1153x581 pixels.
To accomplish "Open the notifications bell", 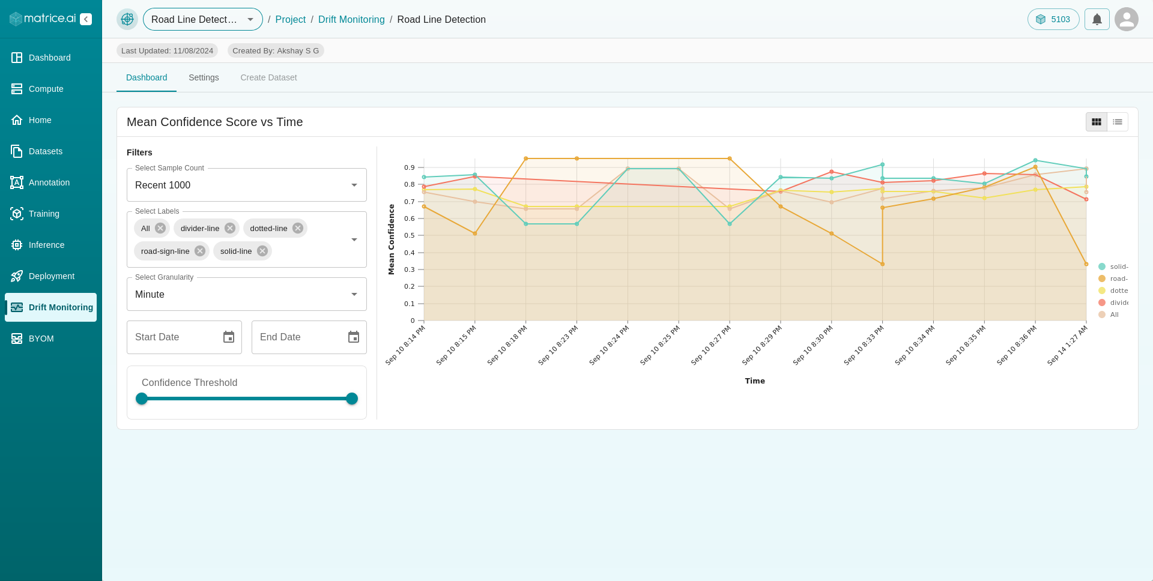I will [1097, 19].
